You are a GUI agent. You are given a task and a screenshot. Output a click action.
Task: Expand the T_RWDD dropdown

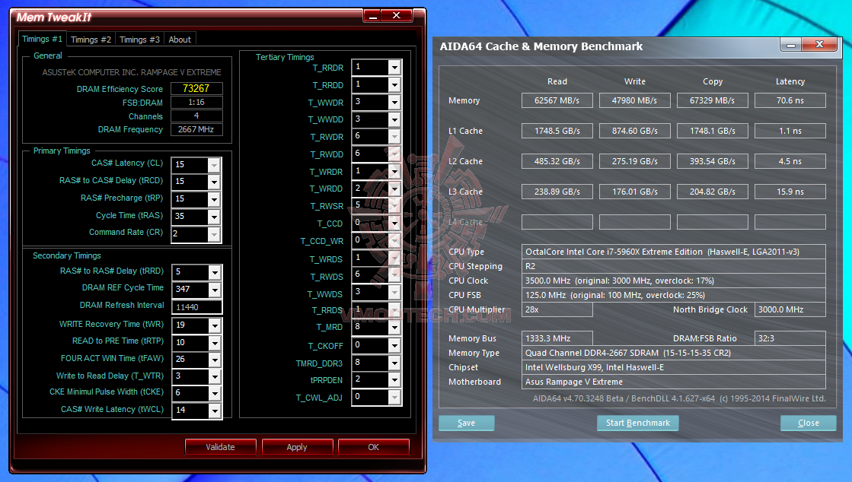click(394, 154)
